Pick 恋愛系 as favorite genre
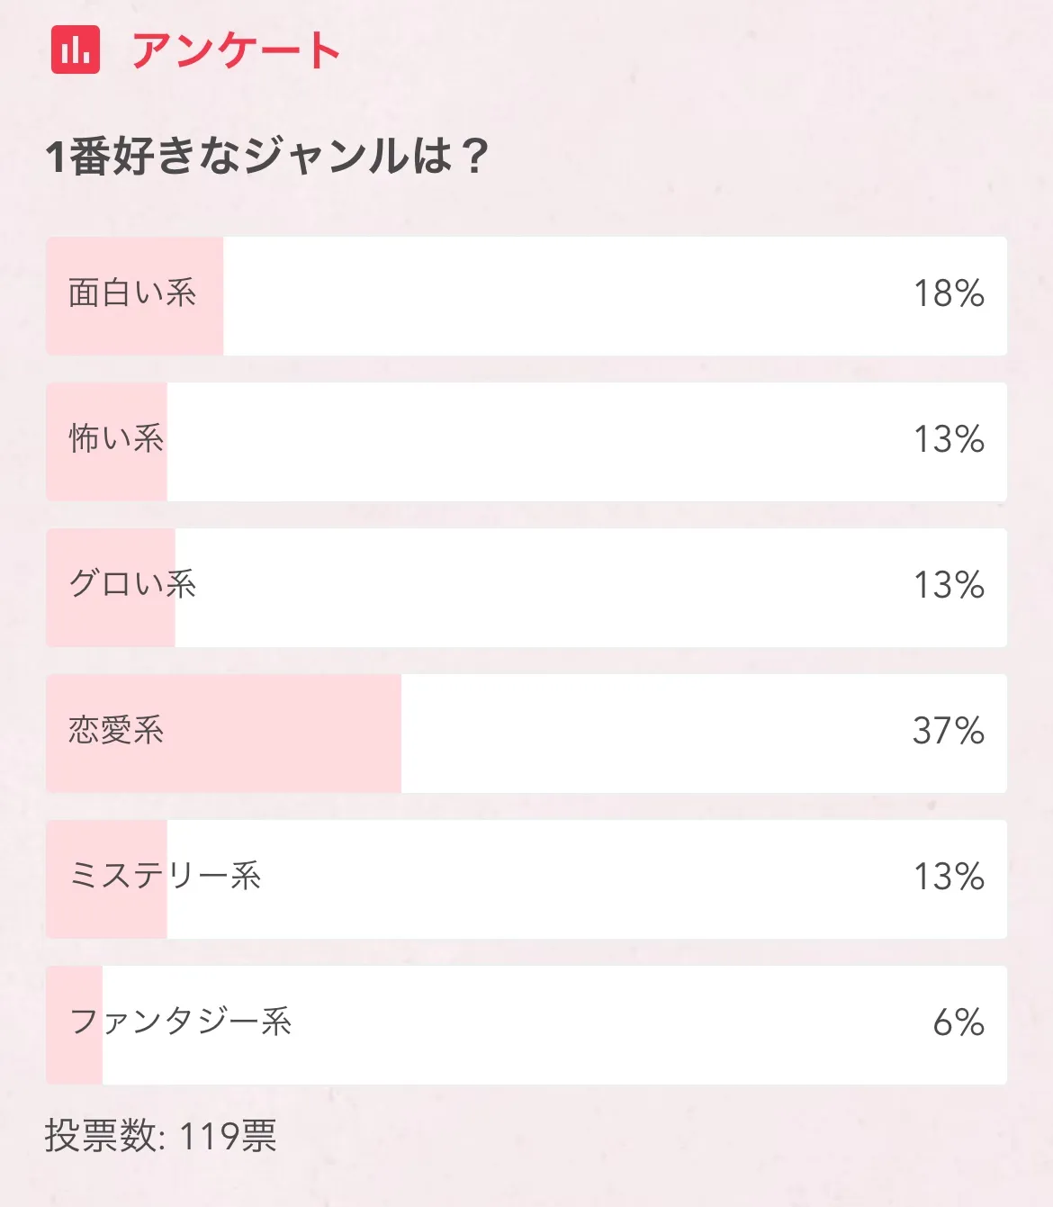The image size is (1053, 1207). click(x=116, y=731)
